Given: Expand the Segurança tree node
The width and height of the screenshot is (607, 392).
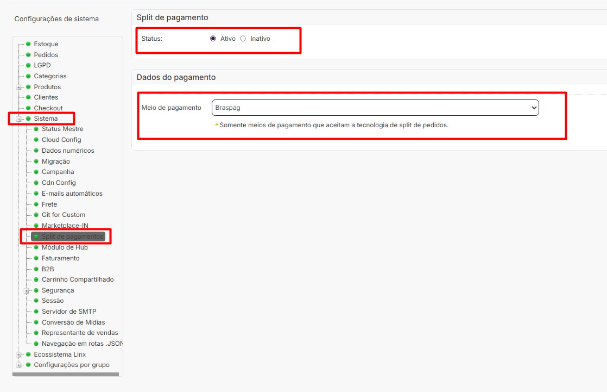Looking at the screenshot, I should pyautogui.click(x=26, y=290).
